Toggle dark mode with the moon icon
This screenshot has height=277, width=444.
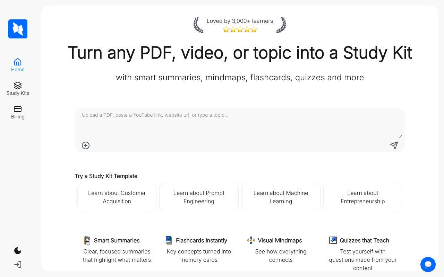tap(18, 251)
